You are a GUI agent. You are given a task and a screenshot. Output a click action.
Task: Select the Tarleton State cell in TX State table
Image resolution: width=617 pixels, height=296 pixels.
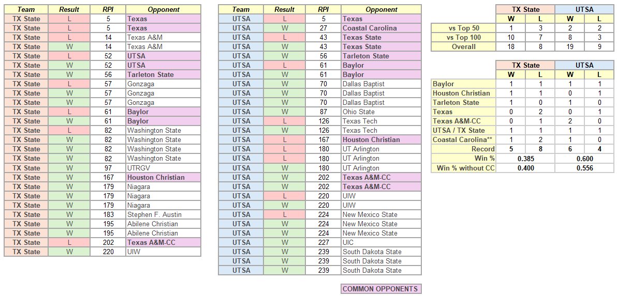[x=163, y=74]
